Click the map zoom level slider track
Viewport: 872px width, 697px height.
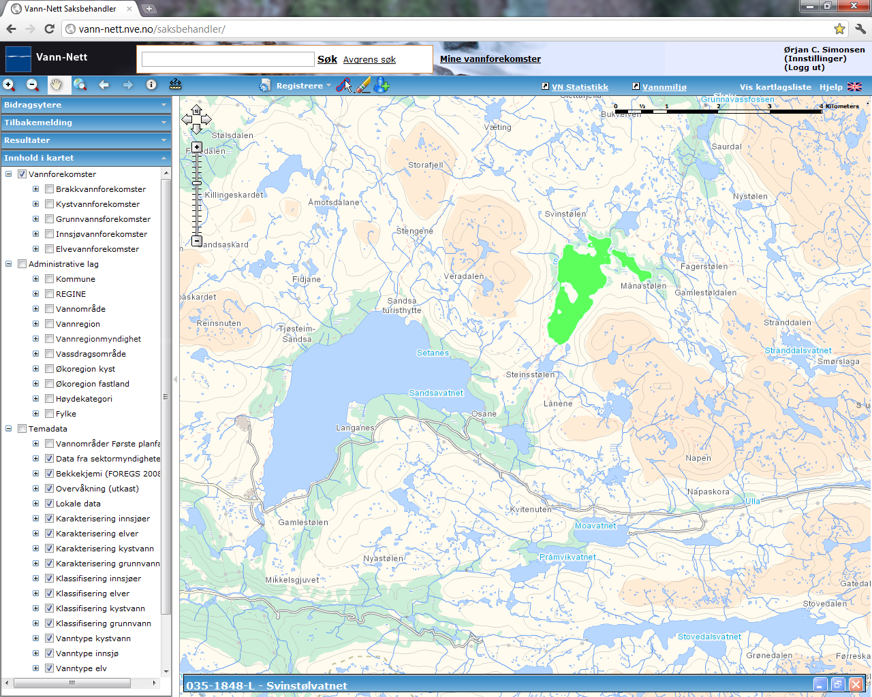(197, 194)
